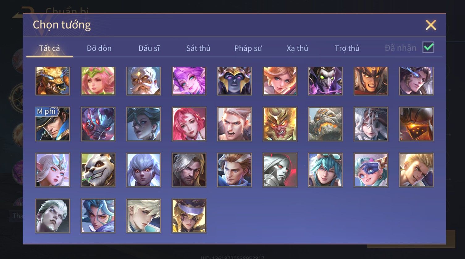The width and height of the screenshot is (465, 259).
Task: Pick the plague-doctor masked hero with green eyes
Action: coord(325,81)
